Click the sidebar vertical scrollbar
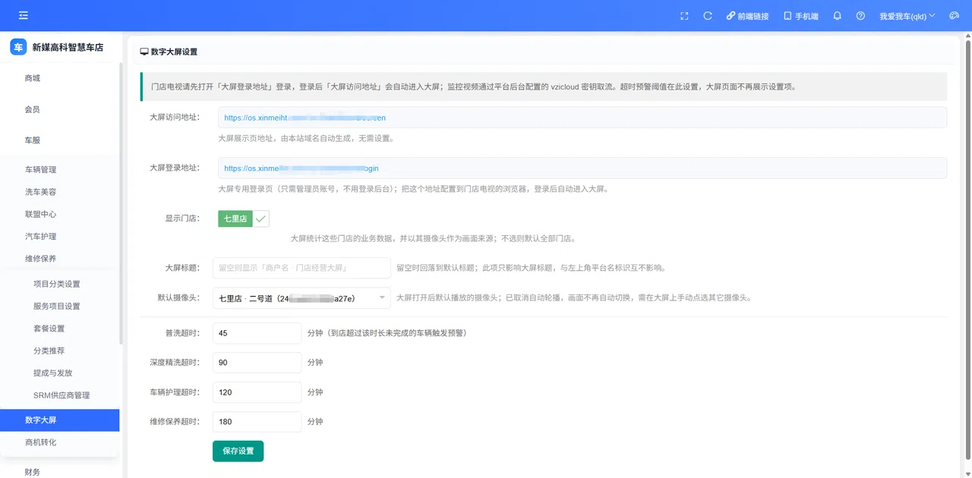This screenshot has height=478, width=972. [x=121, y=205]
